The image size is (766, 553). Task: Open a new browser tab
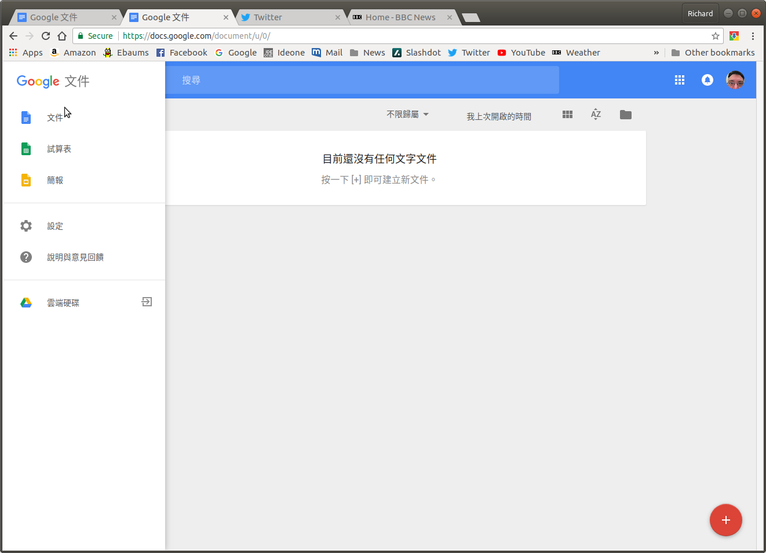[x=471, y=18]
